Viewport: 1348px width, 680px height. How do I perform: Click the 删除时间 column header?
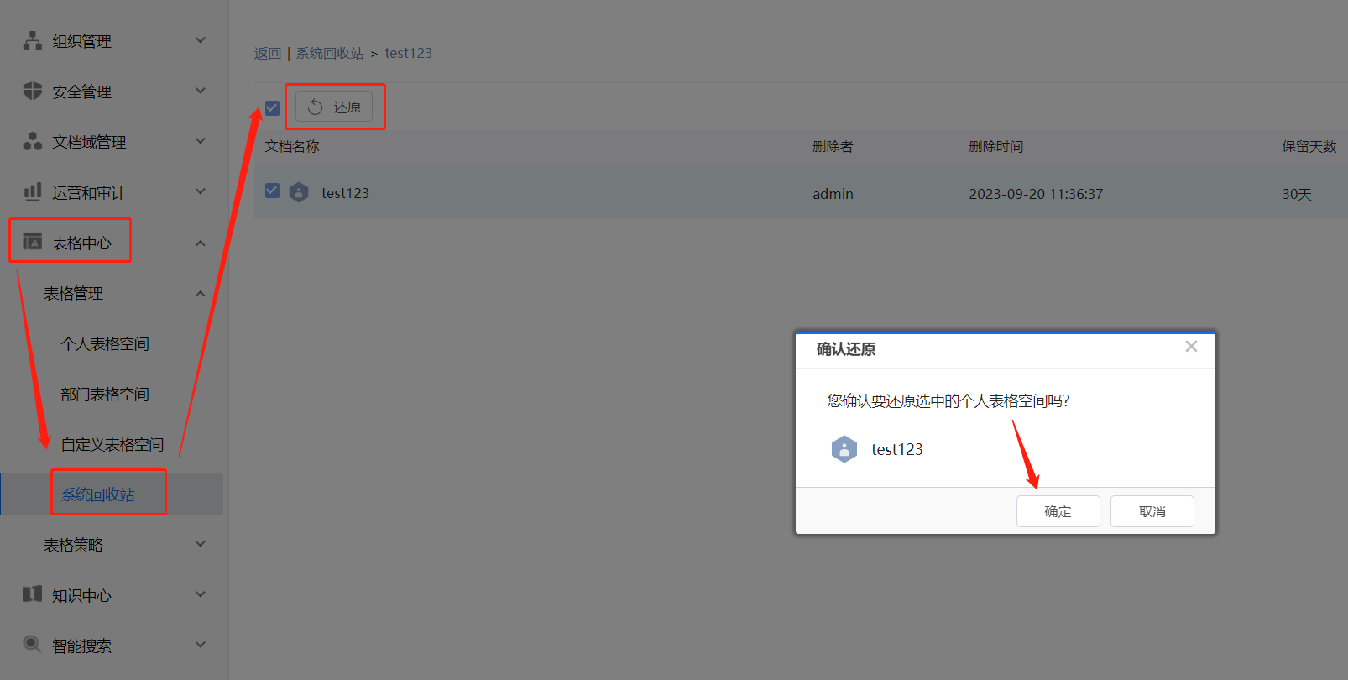coord(996,146)
